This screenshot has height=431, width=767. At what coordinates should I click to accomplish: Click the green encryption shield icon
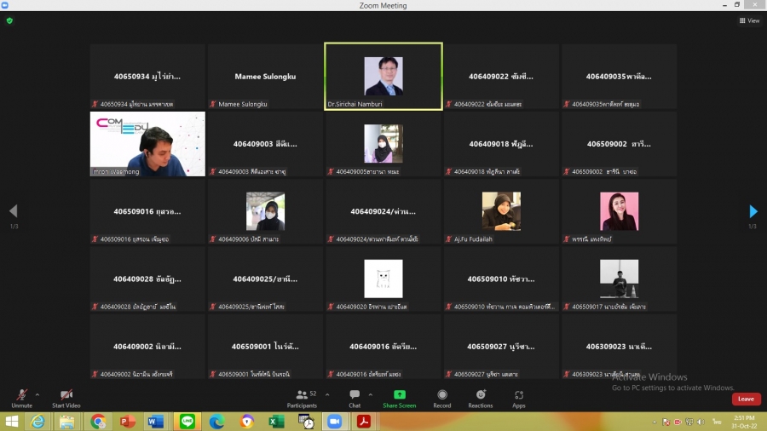click(9, 20)
